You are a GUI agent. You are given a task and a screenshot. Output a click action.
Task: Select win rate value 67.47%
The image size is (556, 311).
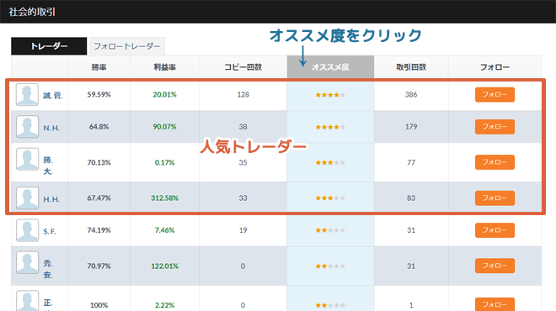[99, 198]
